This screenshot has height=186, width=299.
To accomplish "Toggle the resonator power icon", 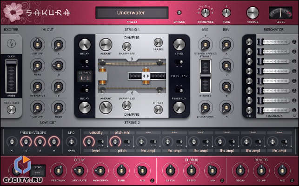I will point(294,116).
